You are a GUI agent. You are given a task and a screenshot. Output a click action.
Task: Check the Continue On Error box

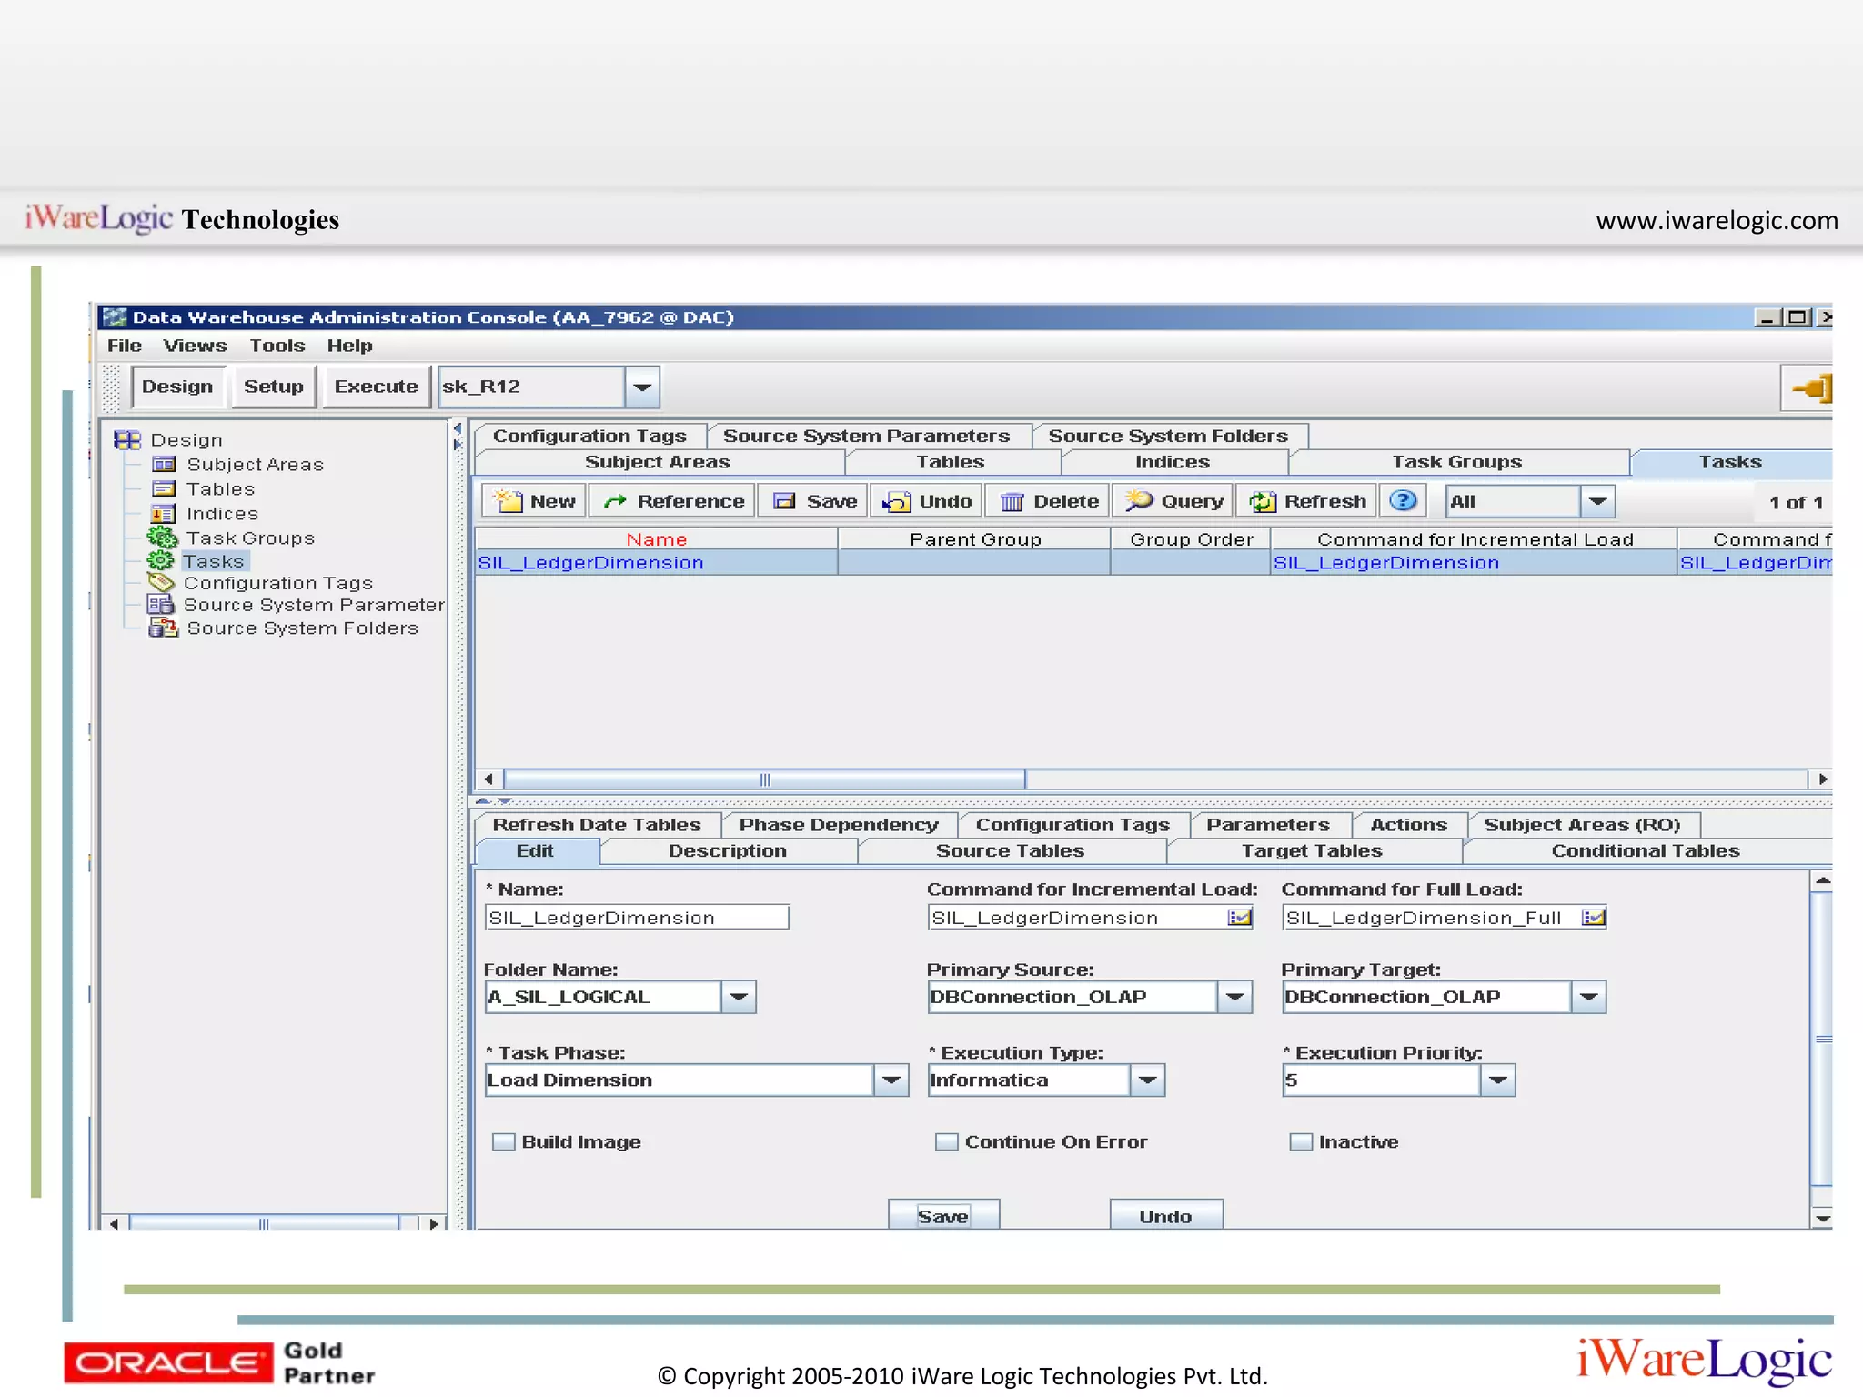(946, 1141)
